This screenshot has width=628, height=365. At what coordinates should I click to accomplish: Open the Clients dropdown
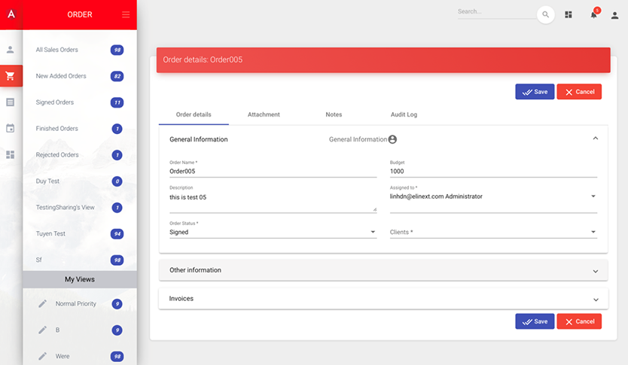click(493, 233)
